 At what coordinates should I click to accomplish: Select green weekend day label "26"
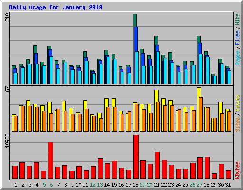pyautogui.click(x=192, y=185)
